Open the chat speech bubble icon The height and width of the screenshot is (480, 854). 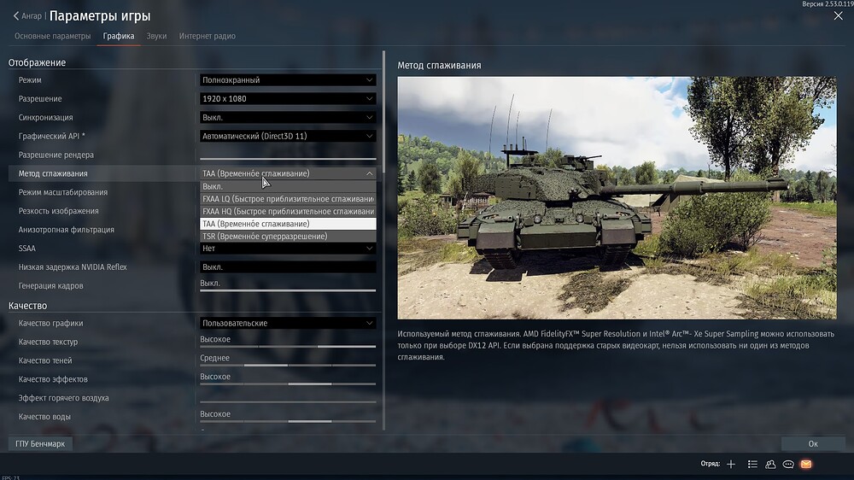(x=788, y=464)
